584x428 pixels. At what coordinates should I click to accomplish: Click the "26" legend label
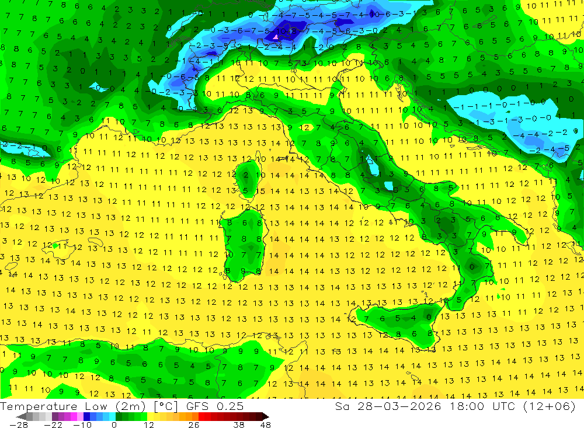pyautogui.click(x=194, y=424)
